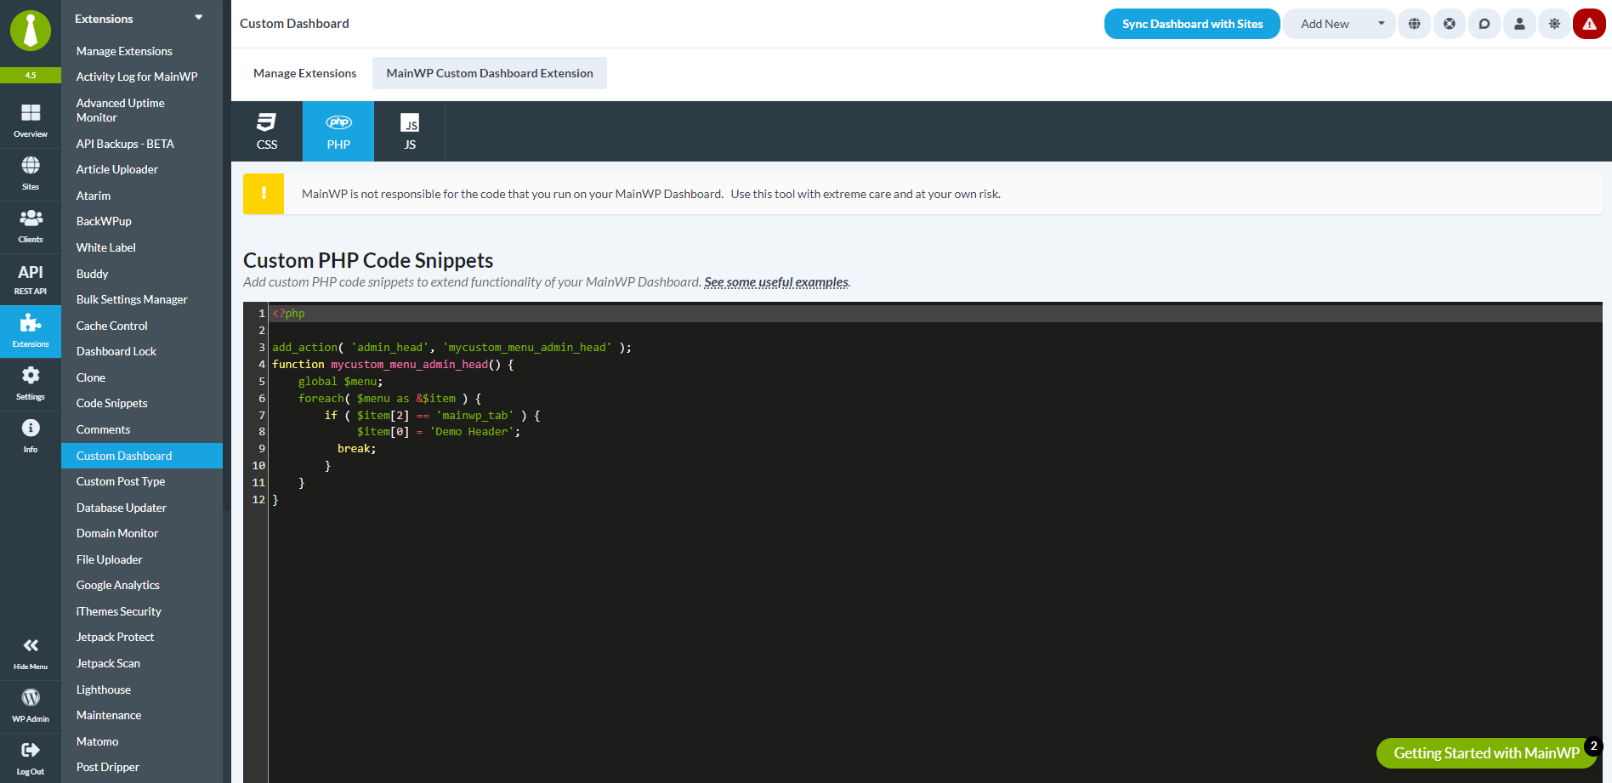Switch to the CSS snippets tab
The width and height of the screenshot is (1612, 783).
pos(267,132)
